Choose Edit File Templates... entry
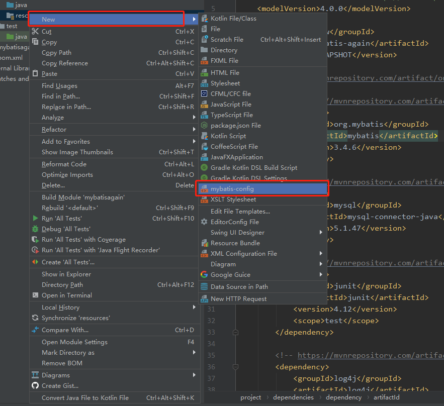 click(x=263, y=212)
